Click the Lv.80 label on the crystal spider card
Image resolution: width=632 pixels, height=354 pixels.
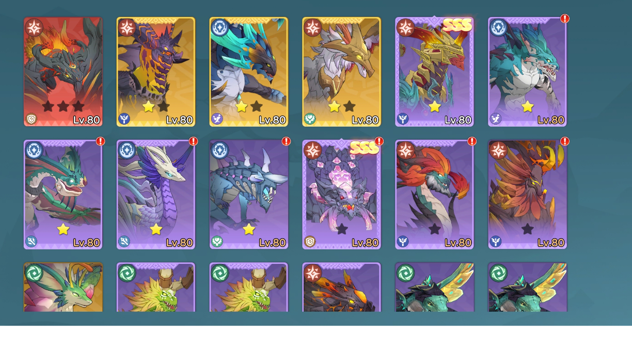[x=365, y=242]
